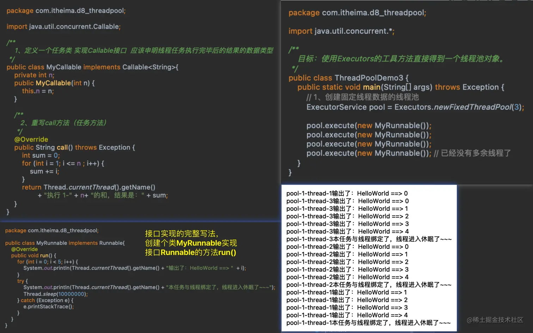Click the 'sum += i;' statement
Image resolution: width=533 pixels, height=333 pixels.
44,171
